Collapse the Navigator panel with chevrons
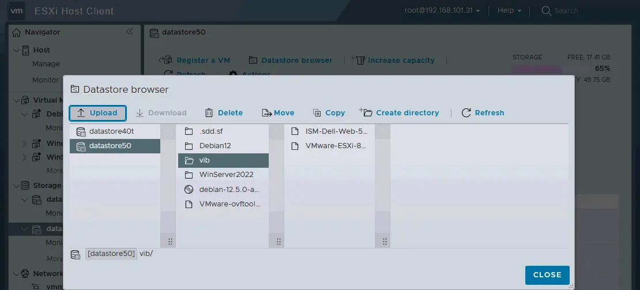The width and height of the screenshot is (640, 290). (129, 31)
